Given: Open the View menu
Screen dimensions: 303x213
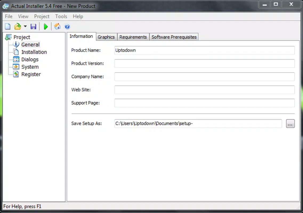Looking at the screenshot, I should point(23,17).
